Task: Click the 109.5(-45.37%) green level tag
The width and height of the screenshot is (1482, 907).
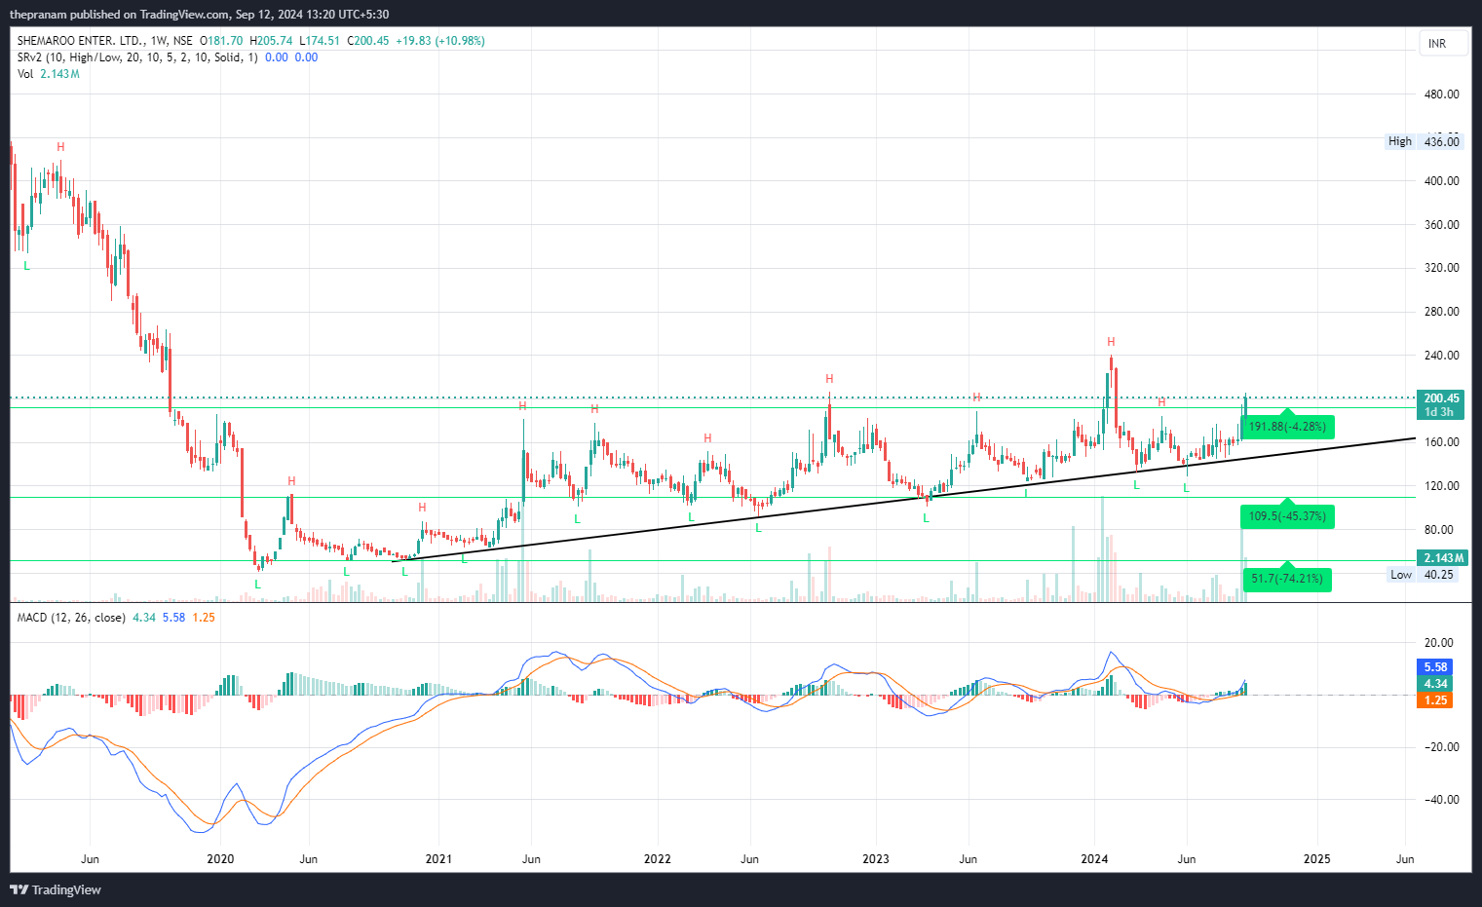Action: click(x=1287, y=516)
